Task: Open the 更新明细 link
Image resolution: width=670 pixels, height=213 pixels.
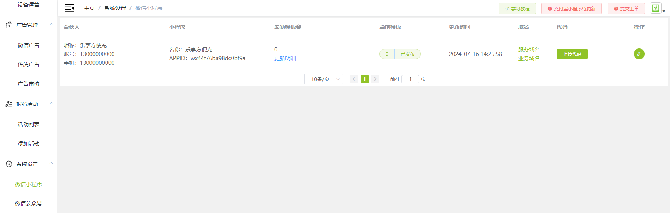Action: (x=285, y=58)
